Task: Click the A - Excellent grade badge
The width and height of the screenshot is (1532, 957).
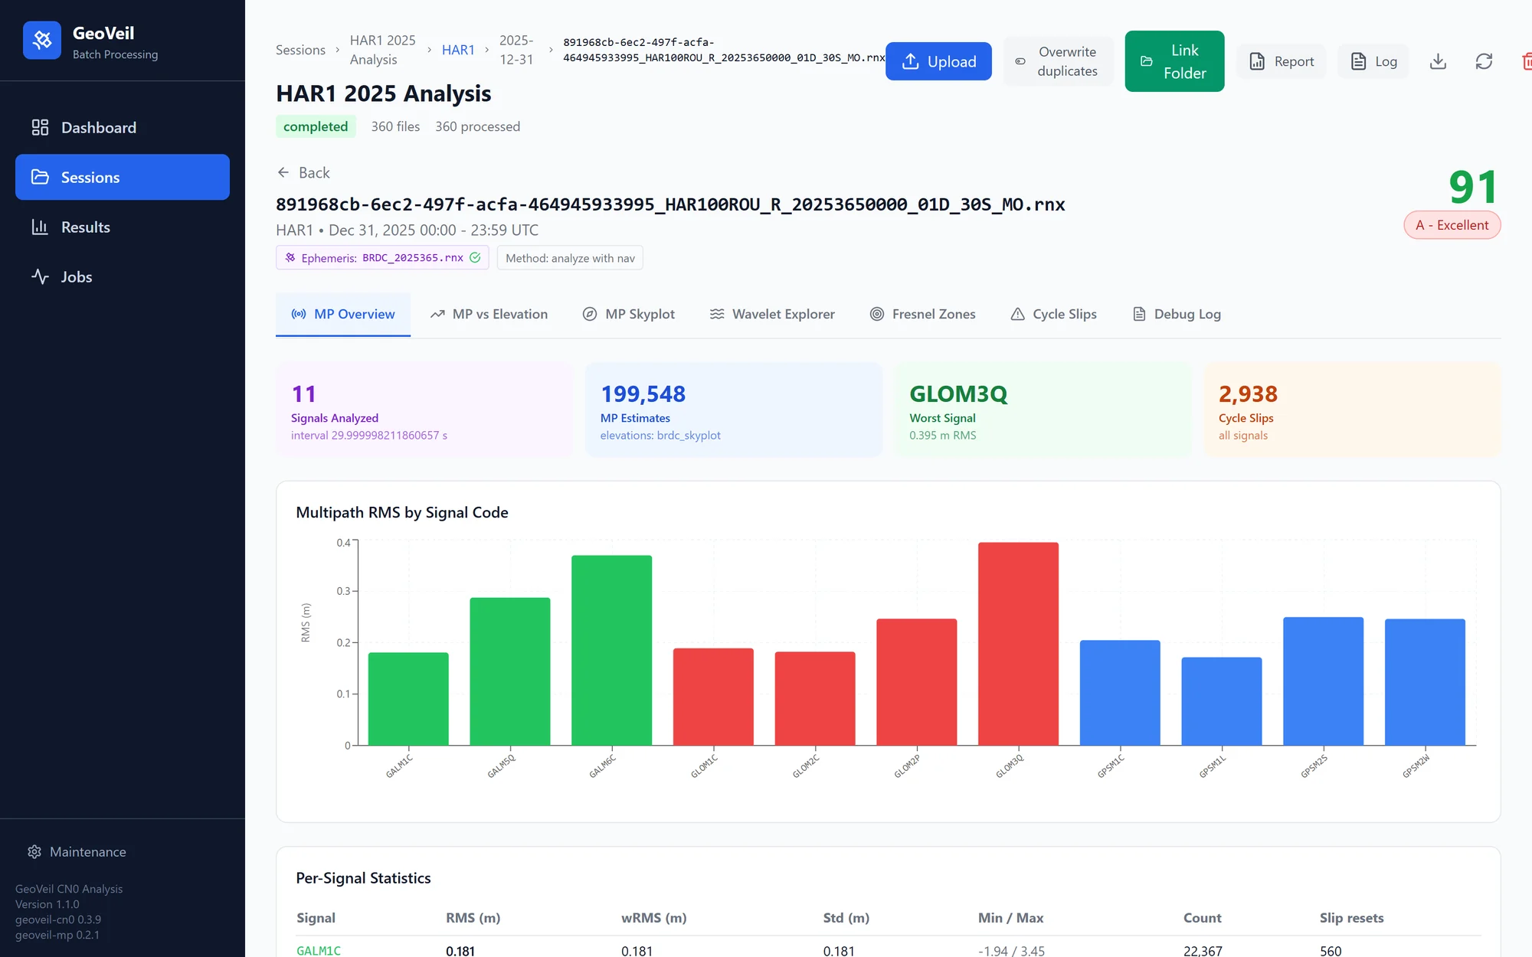Action: pos(1452,225)
